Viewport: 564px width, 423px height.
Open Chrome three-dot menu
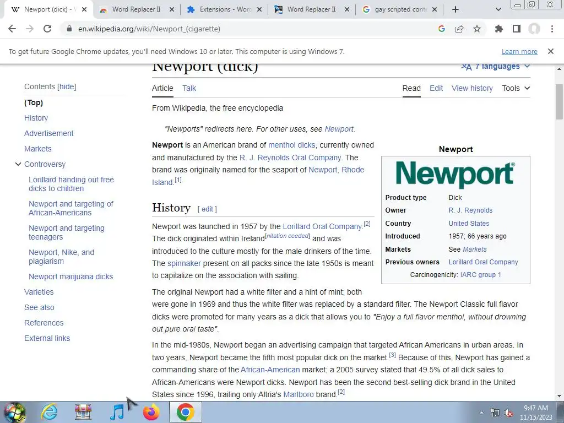click(x=552, y=29)
